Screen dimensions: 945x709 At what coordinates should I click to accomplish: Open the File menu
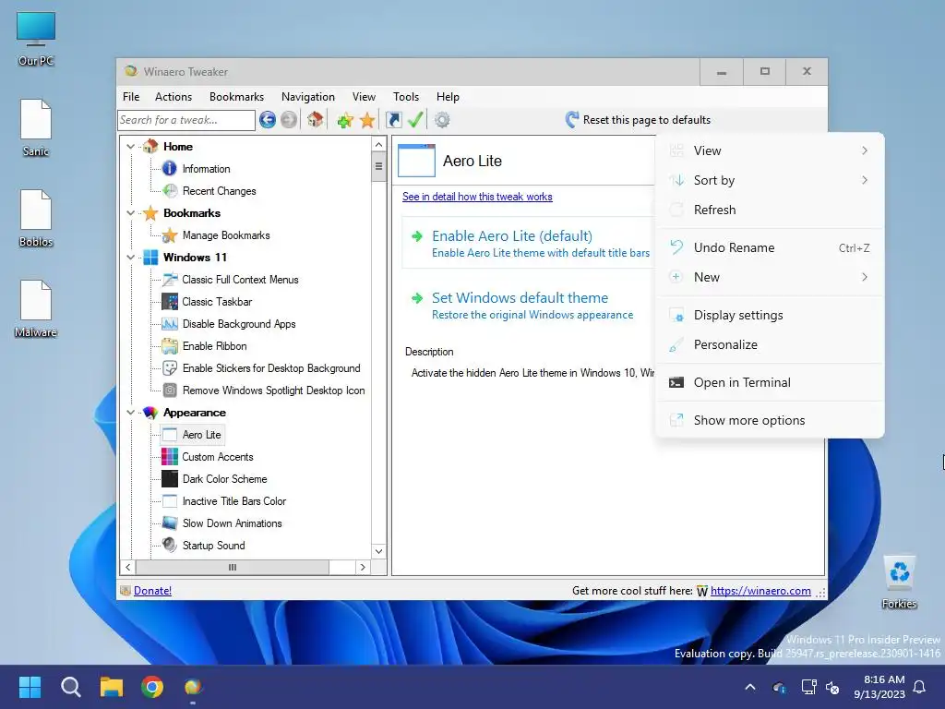click(x=131, y=96)
